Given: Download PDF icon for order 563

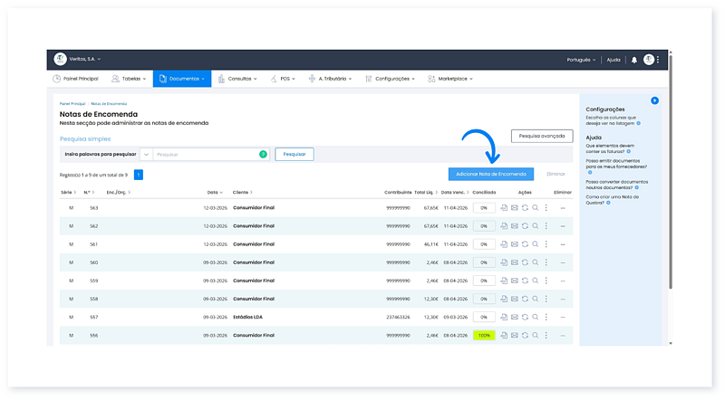Looking at the screenshot, I should (504, 208).
